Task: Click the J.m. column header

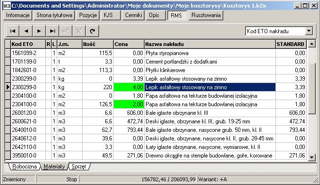Action: click(x=70, y=44)
